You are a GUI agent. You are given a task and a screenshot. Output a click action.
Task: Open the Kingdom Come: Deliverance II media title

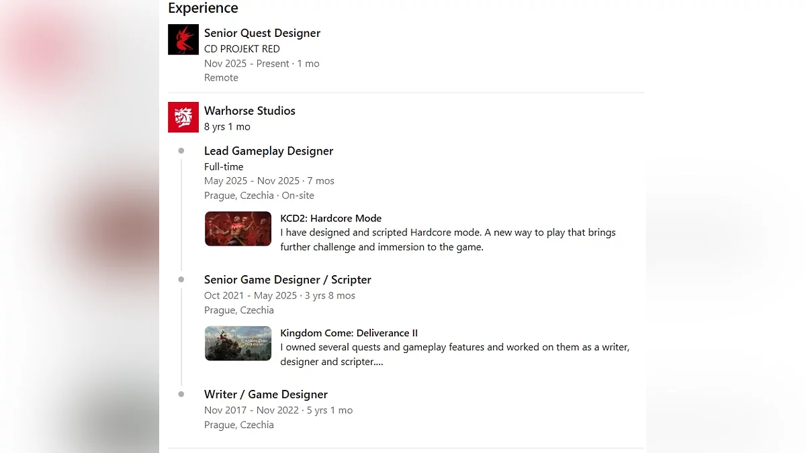pos(349,333)
